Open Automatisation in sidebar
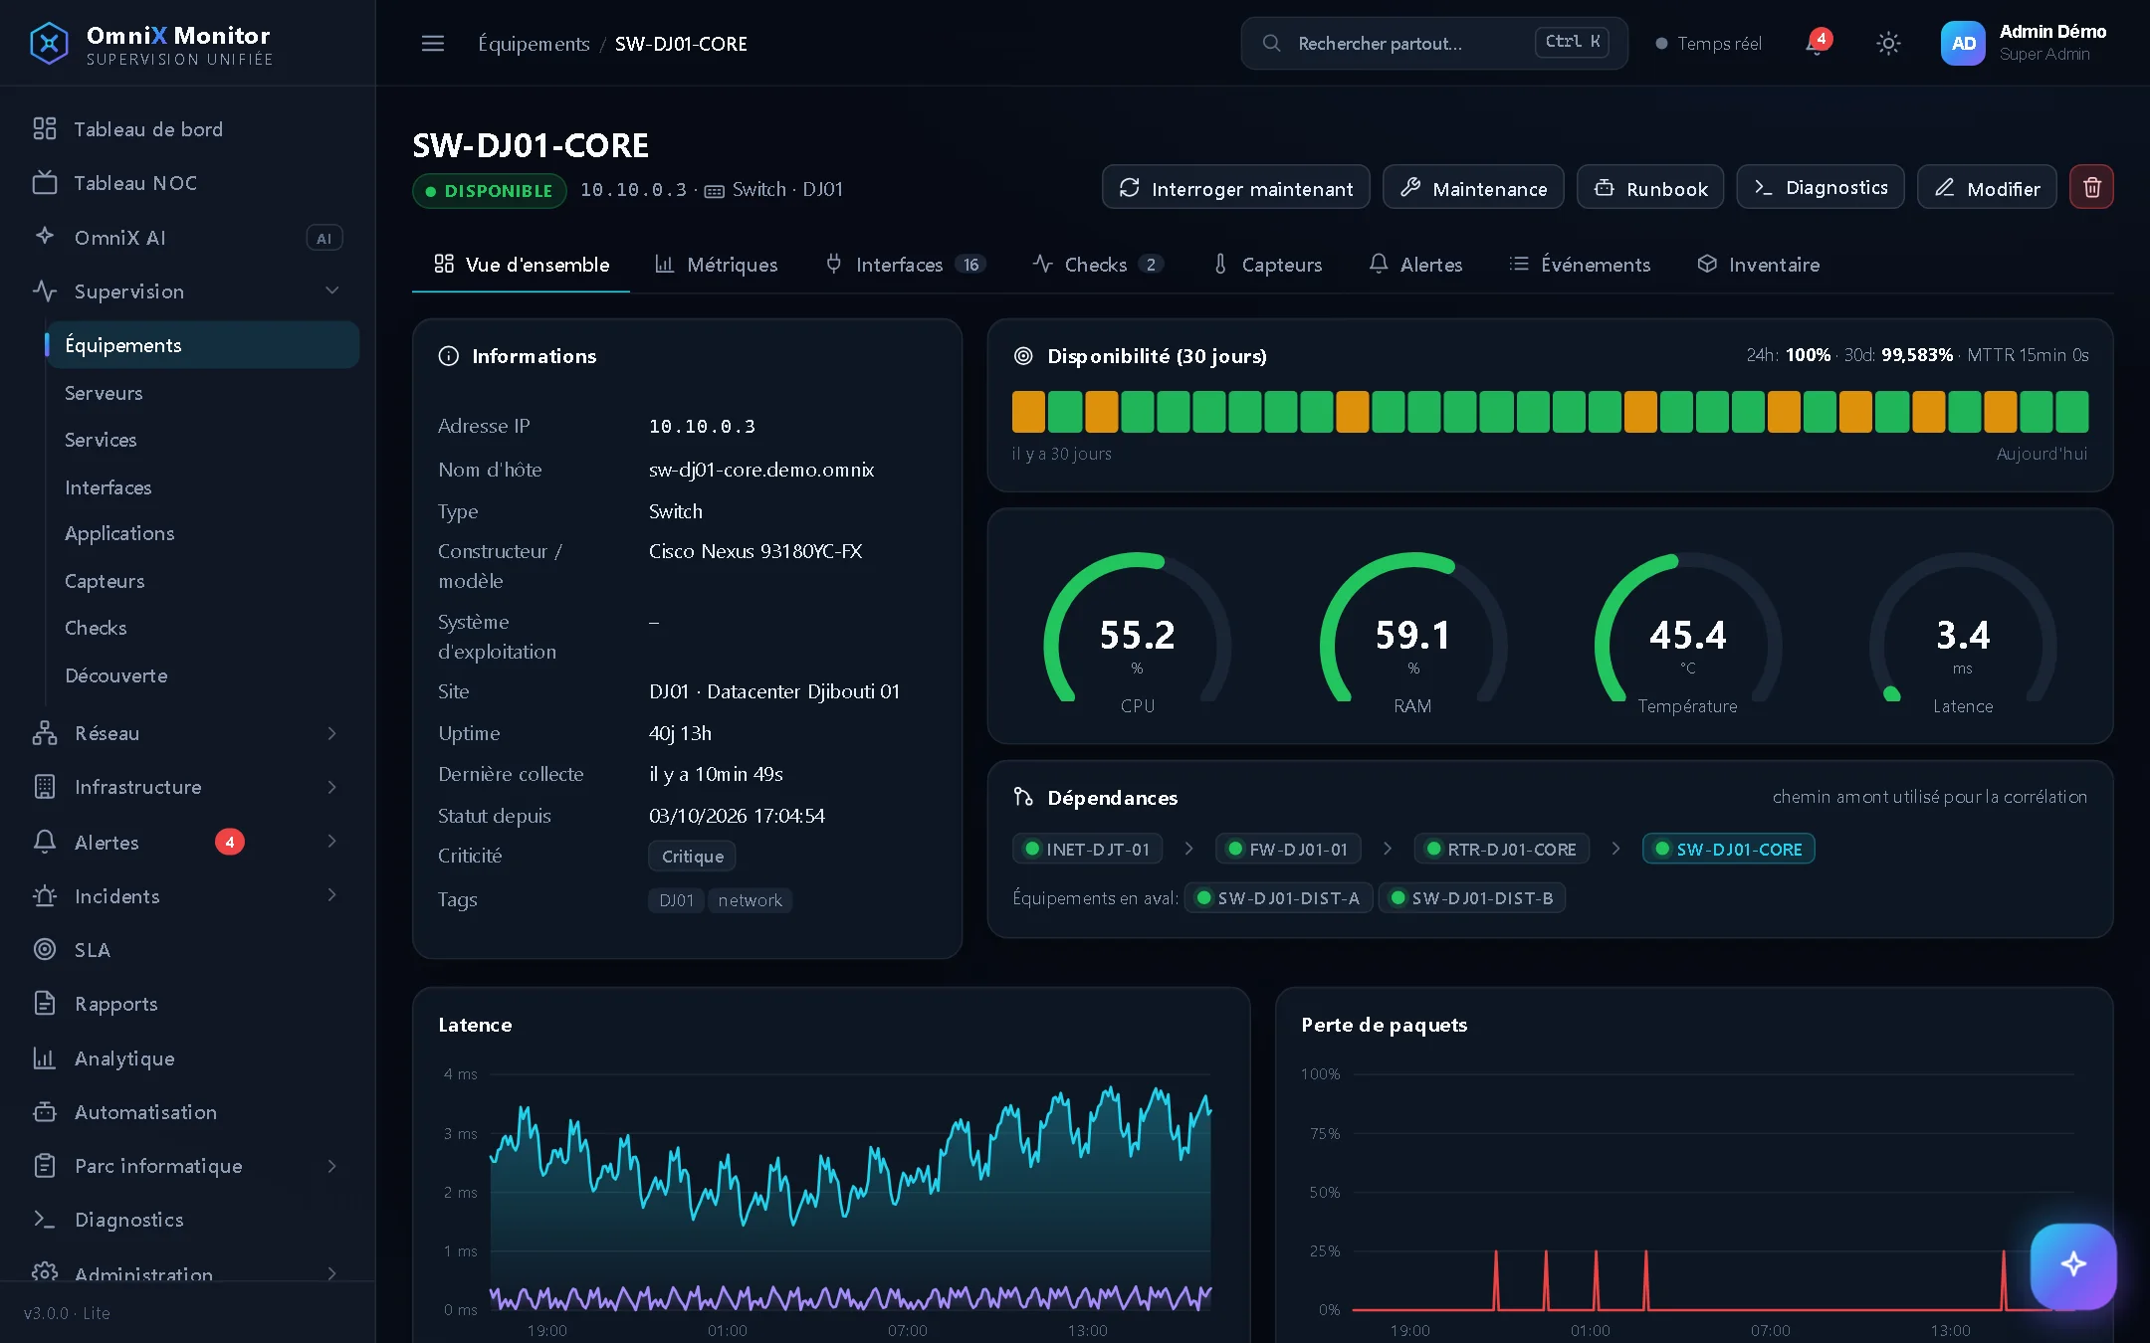 pyautogui.click(x=187, y=1112)
